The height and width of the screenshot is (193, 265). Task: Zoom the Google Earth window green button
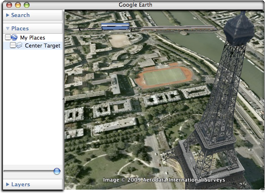pos(27,5)
